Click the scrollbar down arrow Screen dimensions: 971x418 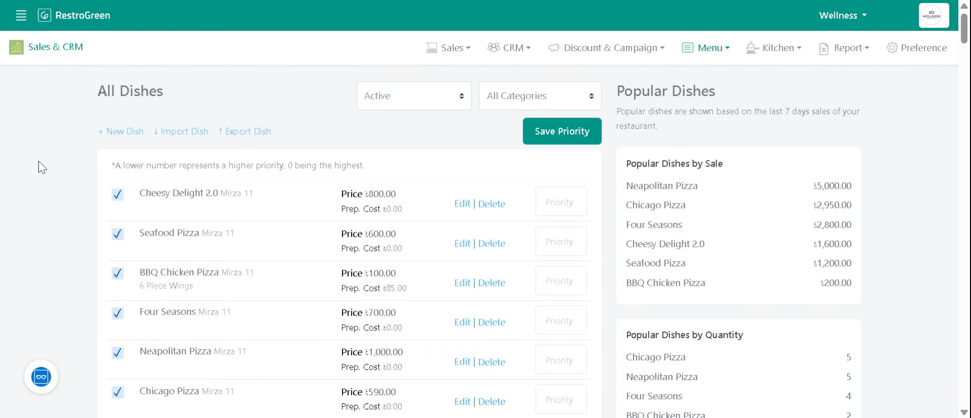tap(964, 412)
